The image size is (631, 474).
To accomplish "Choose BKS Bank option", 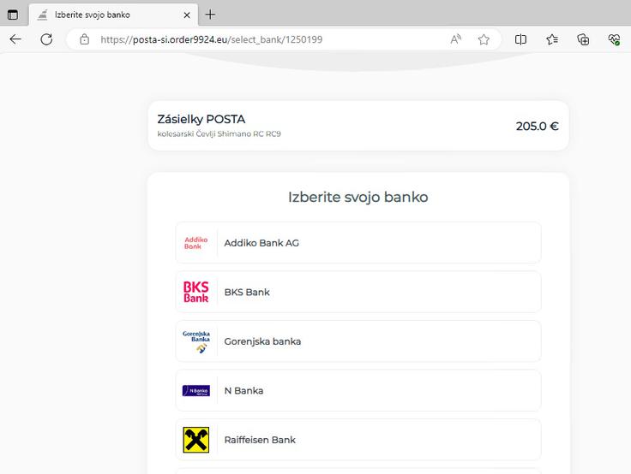I will [358, 292].
